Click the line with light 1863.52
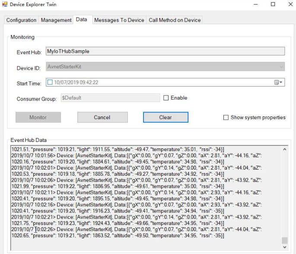The image size is (296, 254). coord(118,236)
